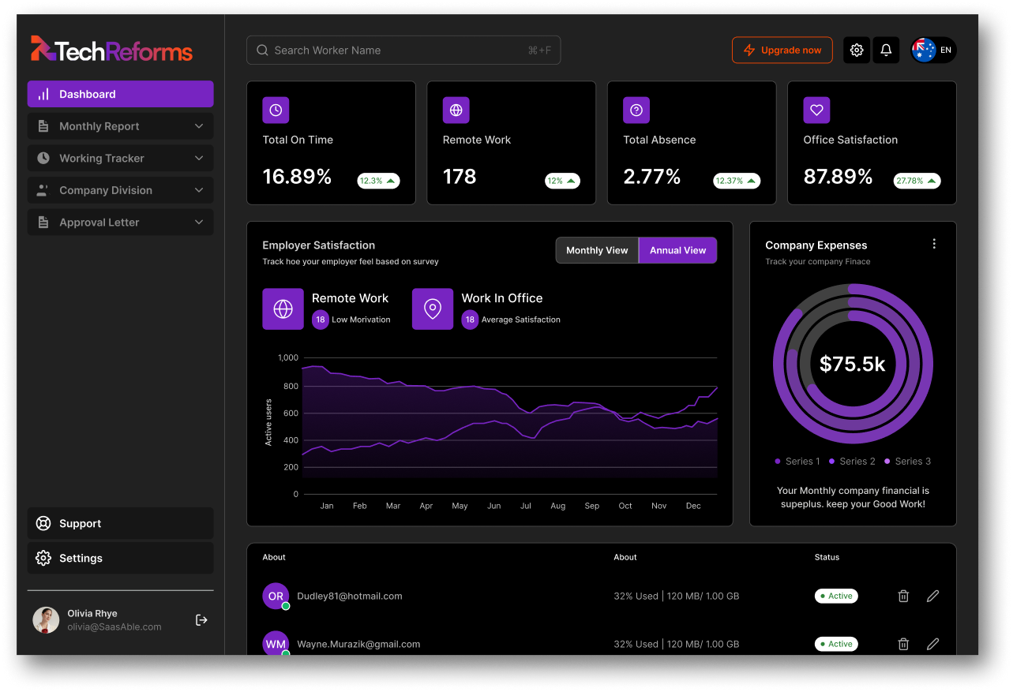Select Monthly Report in the sidebar
1013x692 pixels.
pos(120,126)
